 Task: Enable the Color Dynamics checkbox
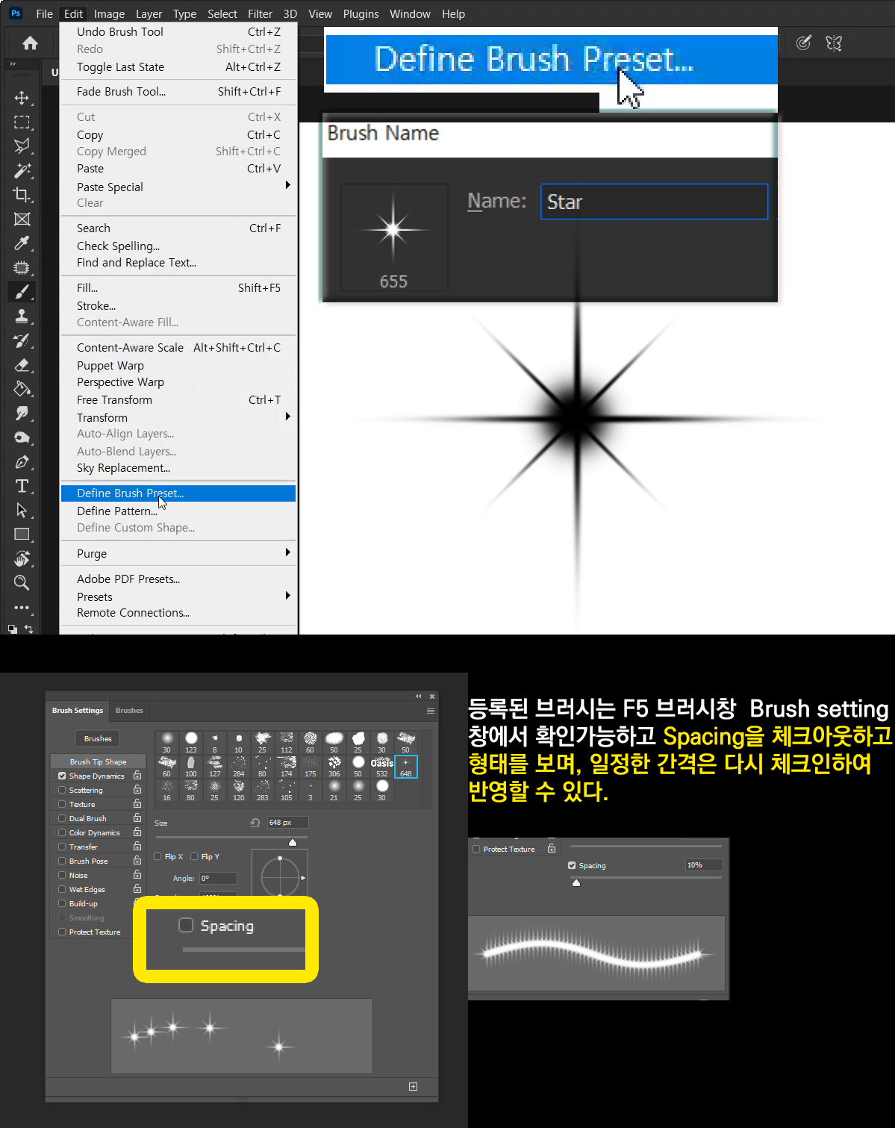(x=62, y=832)
